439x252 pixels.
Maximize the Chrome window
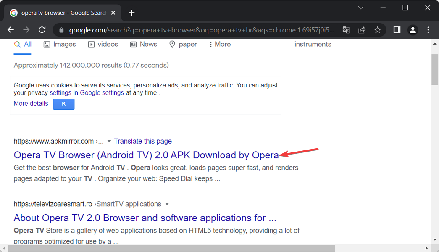pyautogui.click(x=405, y=8)
